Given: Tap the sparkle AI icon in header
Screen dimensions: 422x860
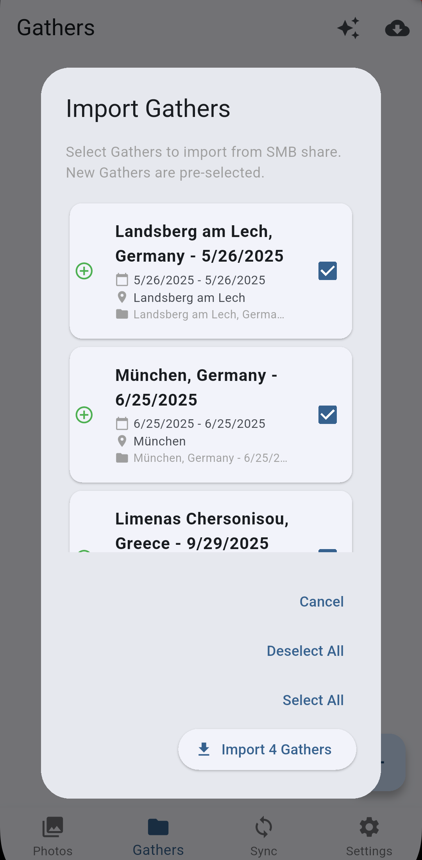Looking at the screenshot, I should 348,28.
